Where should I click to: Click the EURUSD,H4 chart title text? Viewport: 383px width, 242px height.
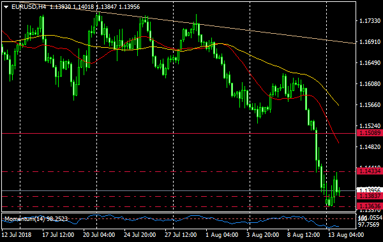coord(29,7)
